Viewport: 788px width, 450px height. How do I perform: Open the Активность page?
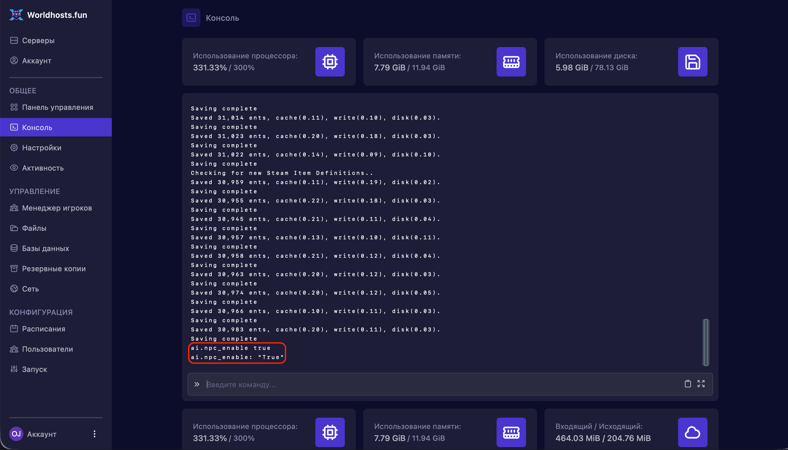[56, 168]
